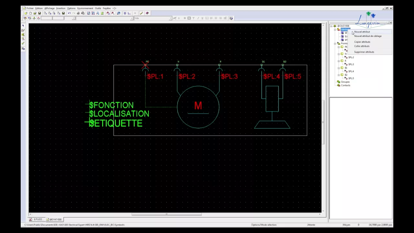Click the New document icon in toolbar

[x=30, y=13]
